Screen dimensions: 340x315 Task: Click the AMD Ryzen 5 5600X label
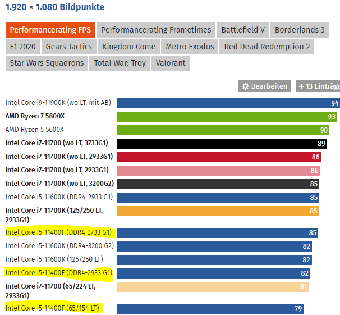pyautogui.click(x=34, y=130)
